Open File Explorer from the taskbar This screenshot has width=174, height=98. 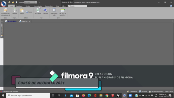pyautogui.click(x=101, y=96)
